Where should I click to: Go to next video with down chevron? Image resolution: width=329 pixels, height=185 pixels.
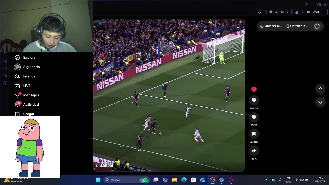pos(320,102)
